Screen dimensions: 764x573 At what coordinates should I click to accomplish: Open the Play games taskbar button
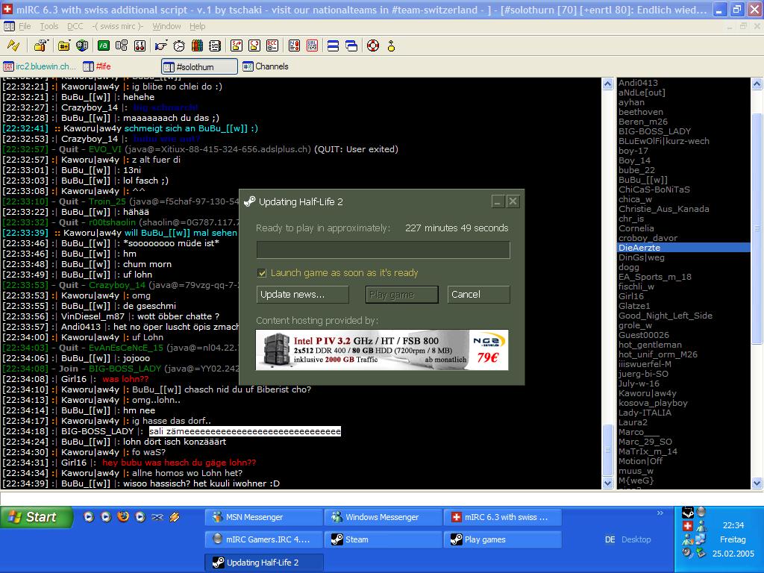(x=503, y=539)
